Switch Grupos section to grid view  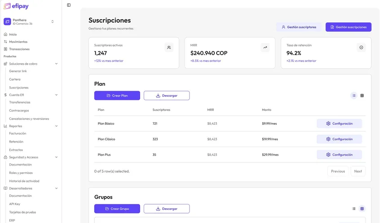point(362,209)
